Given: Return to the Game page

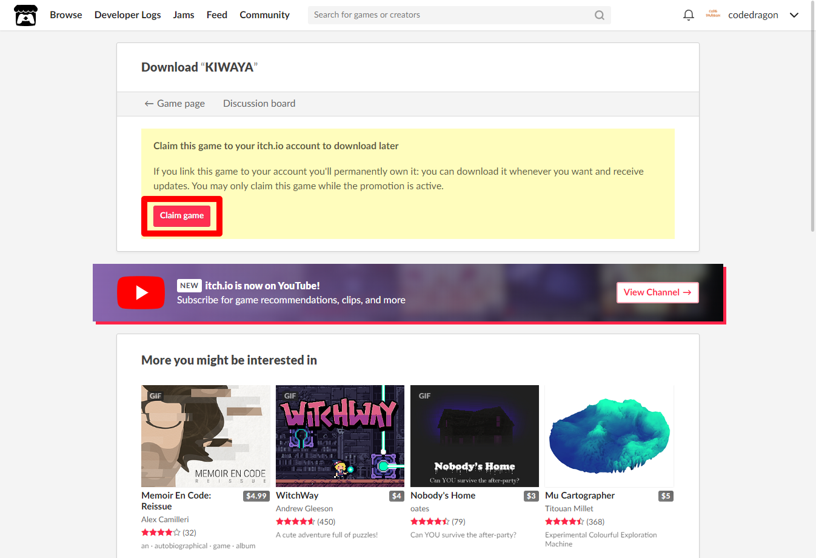Looking at the screenshot, I should (x=175, y=104).
